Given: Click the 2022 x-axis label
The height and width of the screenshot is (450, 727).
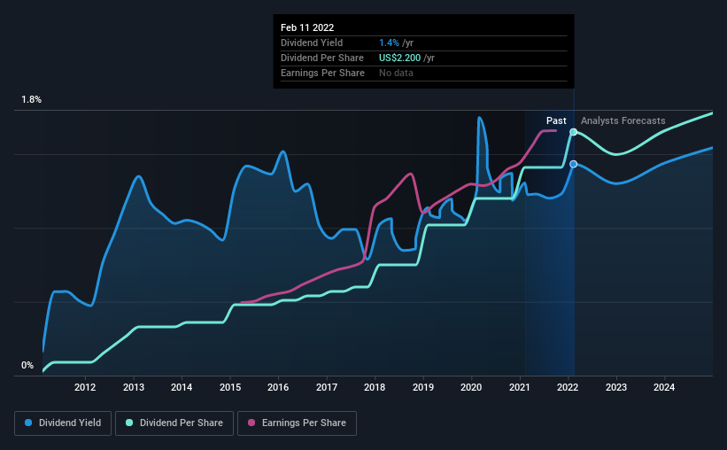Looking at the screenshot, I should 568,387.
